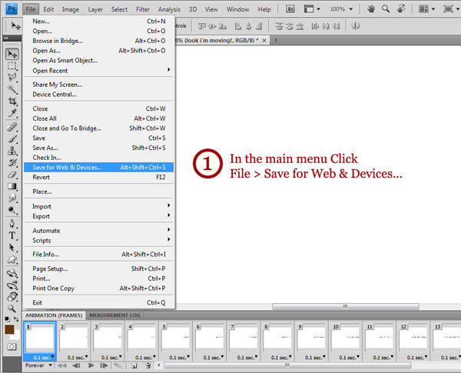Click Auto-Align Layers icon in options bar
Viewport: 461px width, 373px height.
(x=356, y=26)
